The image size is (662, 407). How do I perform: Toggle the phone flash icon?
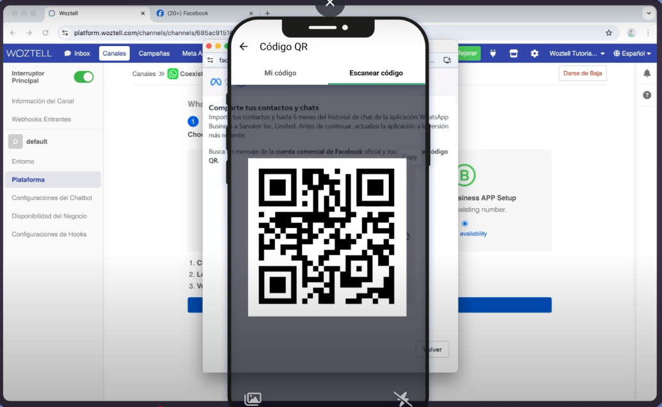click(x=402, y=399)
